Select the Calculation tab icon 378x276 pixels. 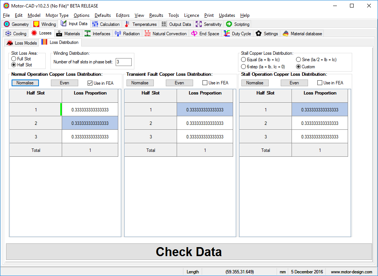pyautogui.click(x=95, y=24)
